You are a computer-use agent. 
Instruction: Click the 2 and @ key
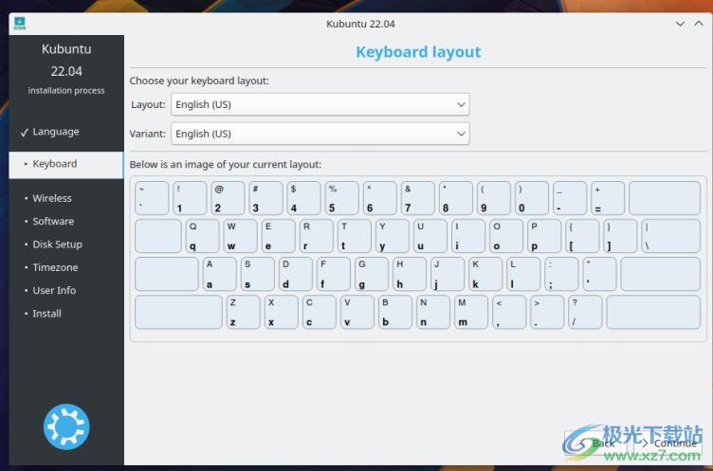[x=228, y=198]
